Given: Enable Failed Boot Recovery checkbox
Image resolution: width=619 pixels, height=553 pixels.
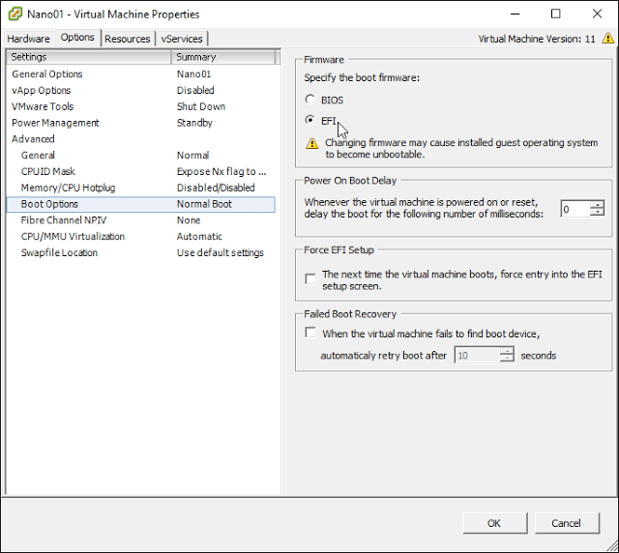Looking at the screenshot, I should pyautogui.click(x=310, y=333).
